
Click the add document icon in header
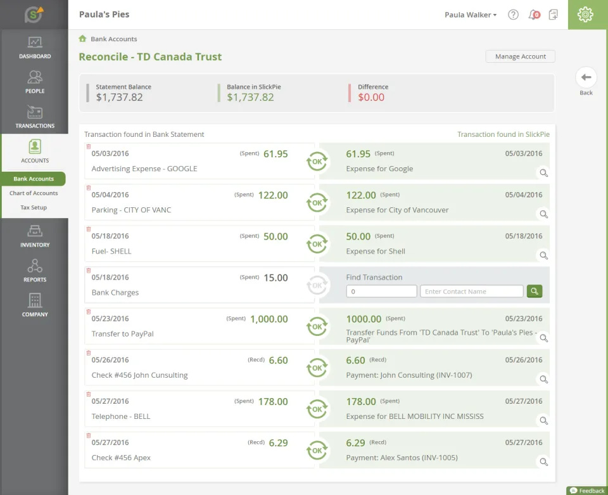(554, 15)
